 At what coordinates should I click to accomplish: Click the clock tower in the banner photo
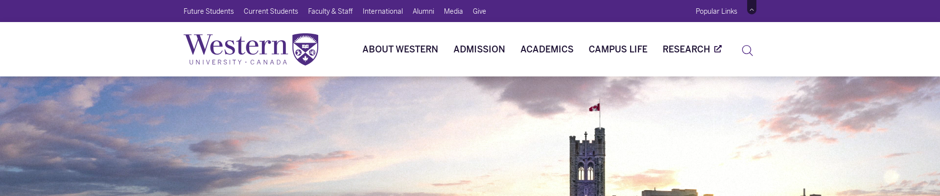click(x=587, y=163)
